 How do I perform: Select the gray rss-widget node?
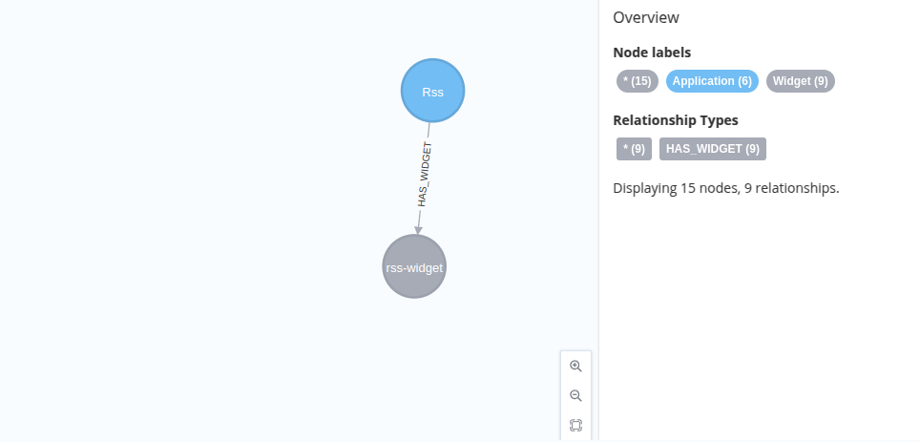pyautogui.click(x=414, y=266)
